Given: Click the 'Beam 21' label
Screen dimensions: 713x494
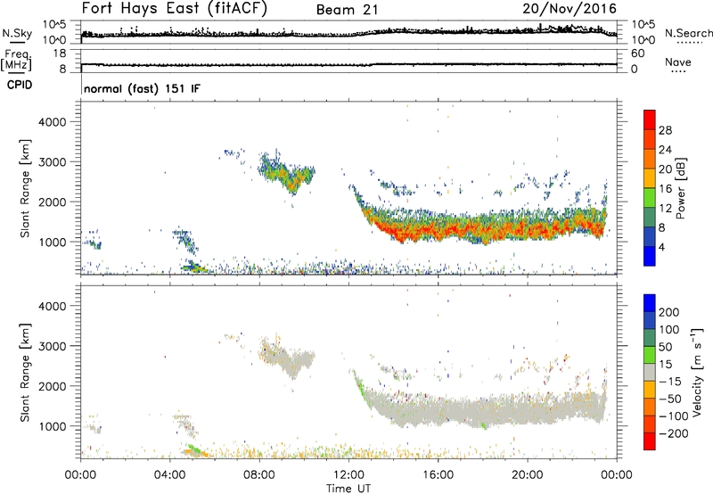Looking at the screenshot, I should point(347,10).
